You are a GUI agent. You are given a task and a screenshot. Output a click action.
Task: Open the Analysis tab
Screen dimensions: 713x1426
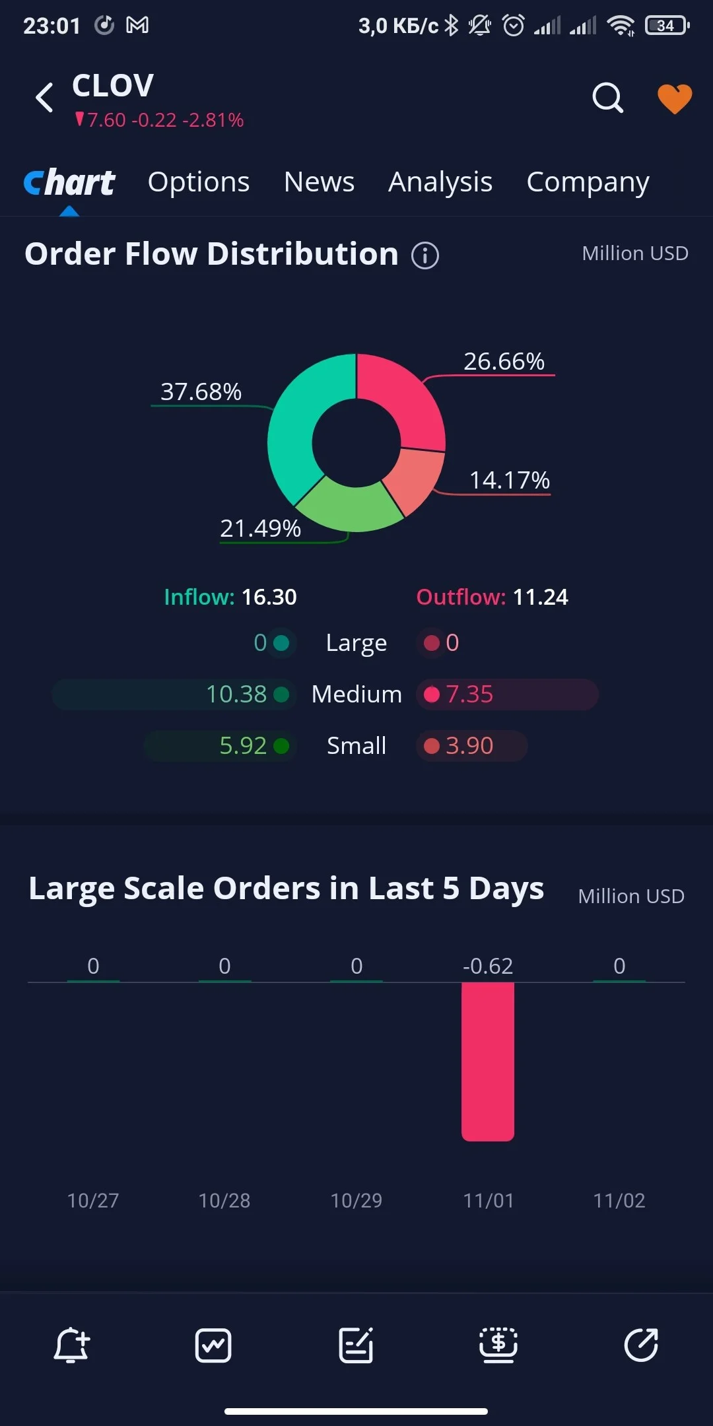click(x=440, y=182)
